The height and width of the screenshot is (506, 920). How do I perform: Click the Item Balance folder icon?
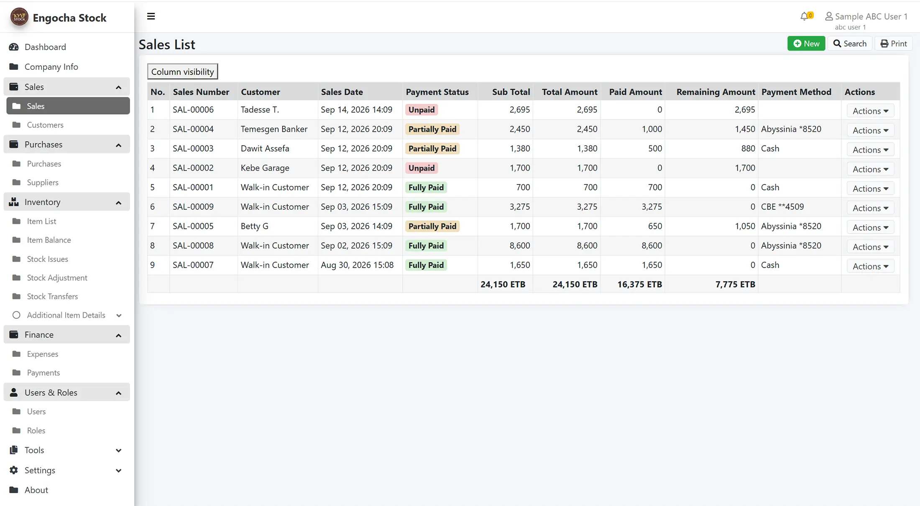pyautogui.click(x=17, y=240)
